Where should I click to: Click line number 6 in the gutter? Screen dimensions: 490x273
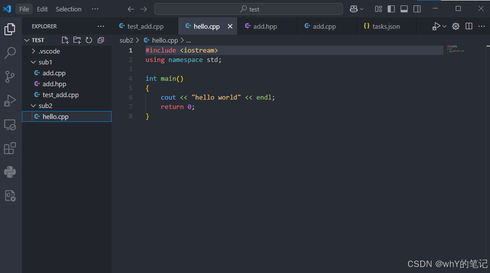(131, 98)
